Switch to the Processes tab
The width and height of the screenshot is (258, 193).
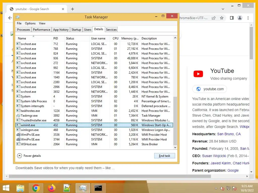tap(23, 30)
